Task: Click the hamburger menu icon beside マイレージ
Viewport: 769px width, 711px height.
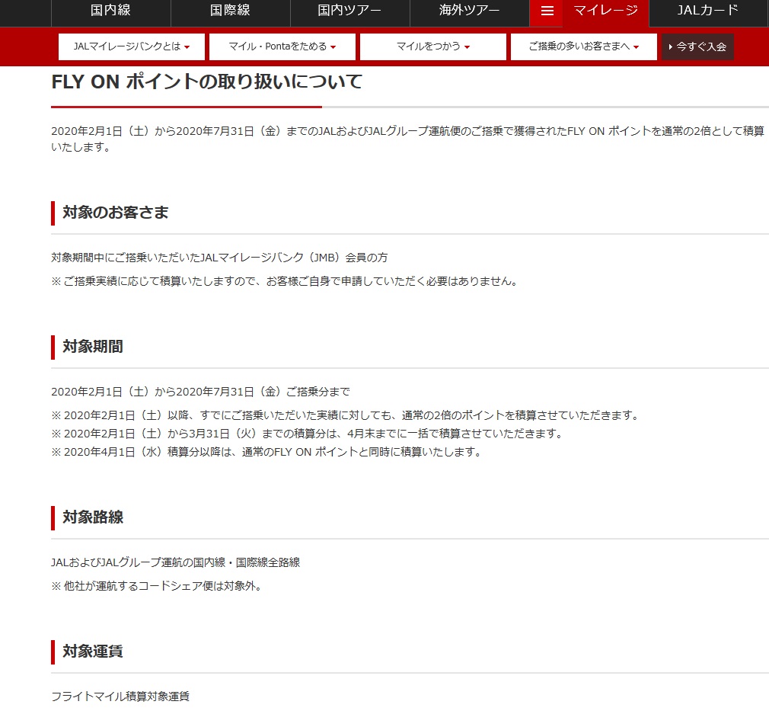Action: pyautogui.click(x=547, y=11)
